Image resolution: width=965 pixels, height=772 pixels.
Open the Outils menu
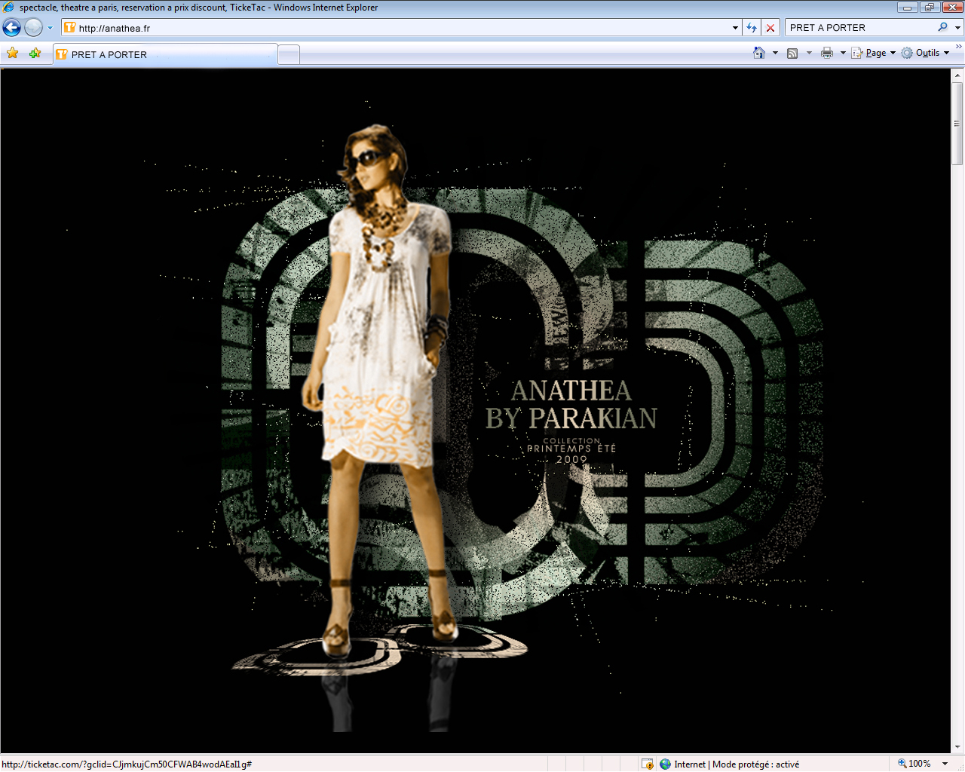point(925,53)
